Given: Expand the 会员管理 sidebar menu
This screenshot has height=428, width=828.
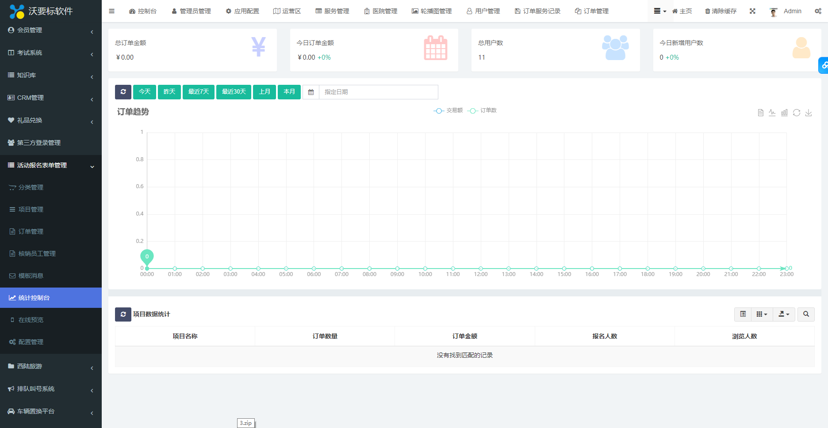Looking at the screenshot, I should pos(51,30).
